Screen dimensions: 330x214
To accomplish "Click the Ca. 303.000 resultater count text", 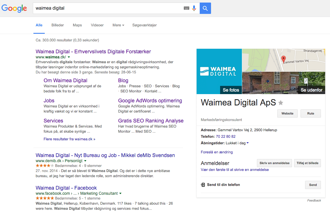I will (67, 40).
